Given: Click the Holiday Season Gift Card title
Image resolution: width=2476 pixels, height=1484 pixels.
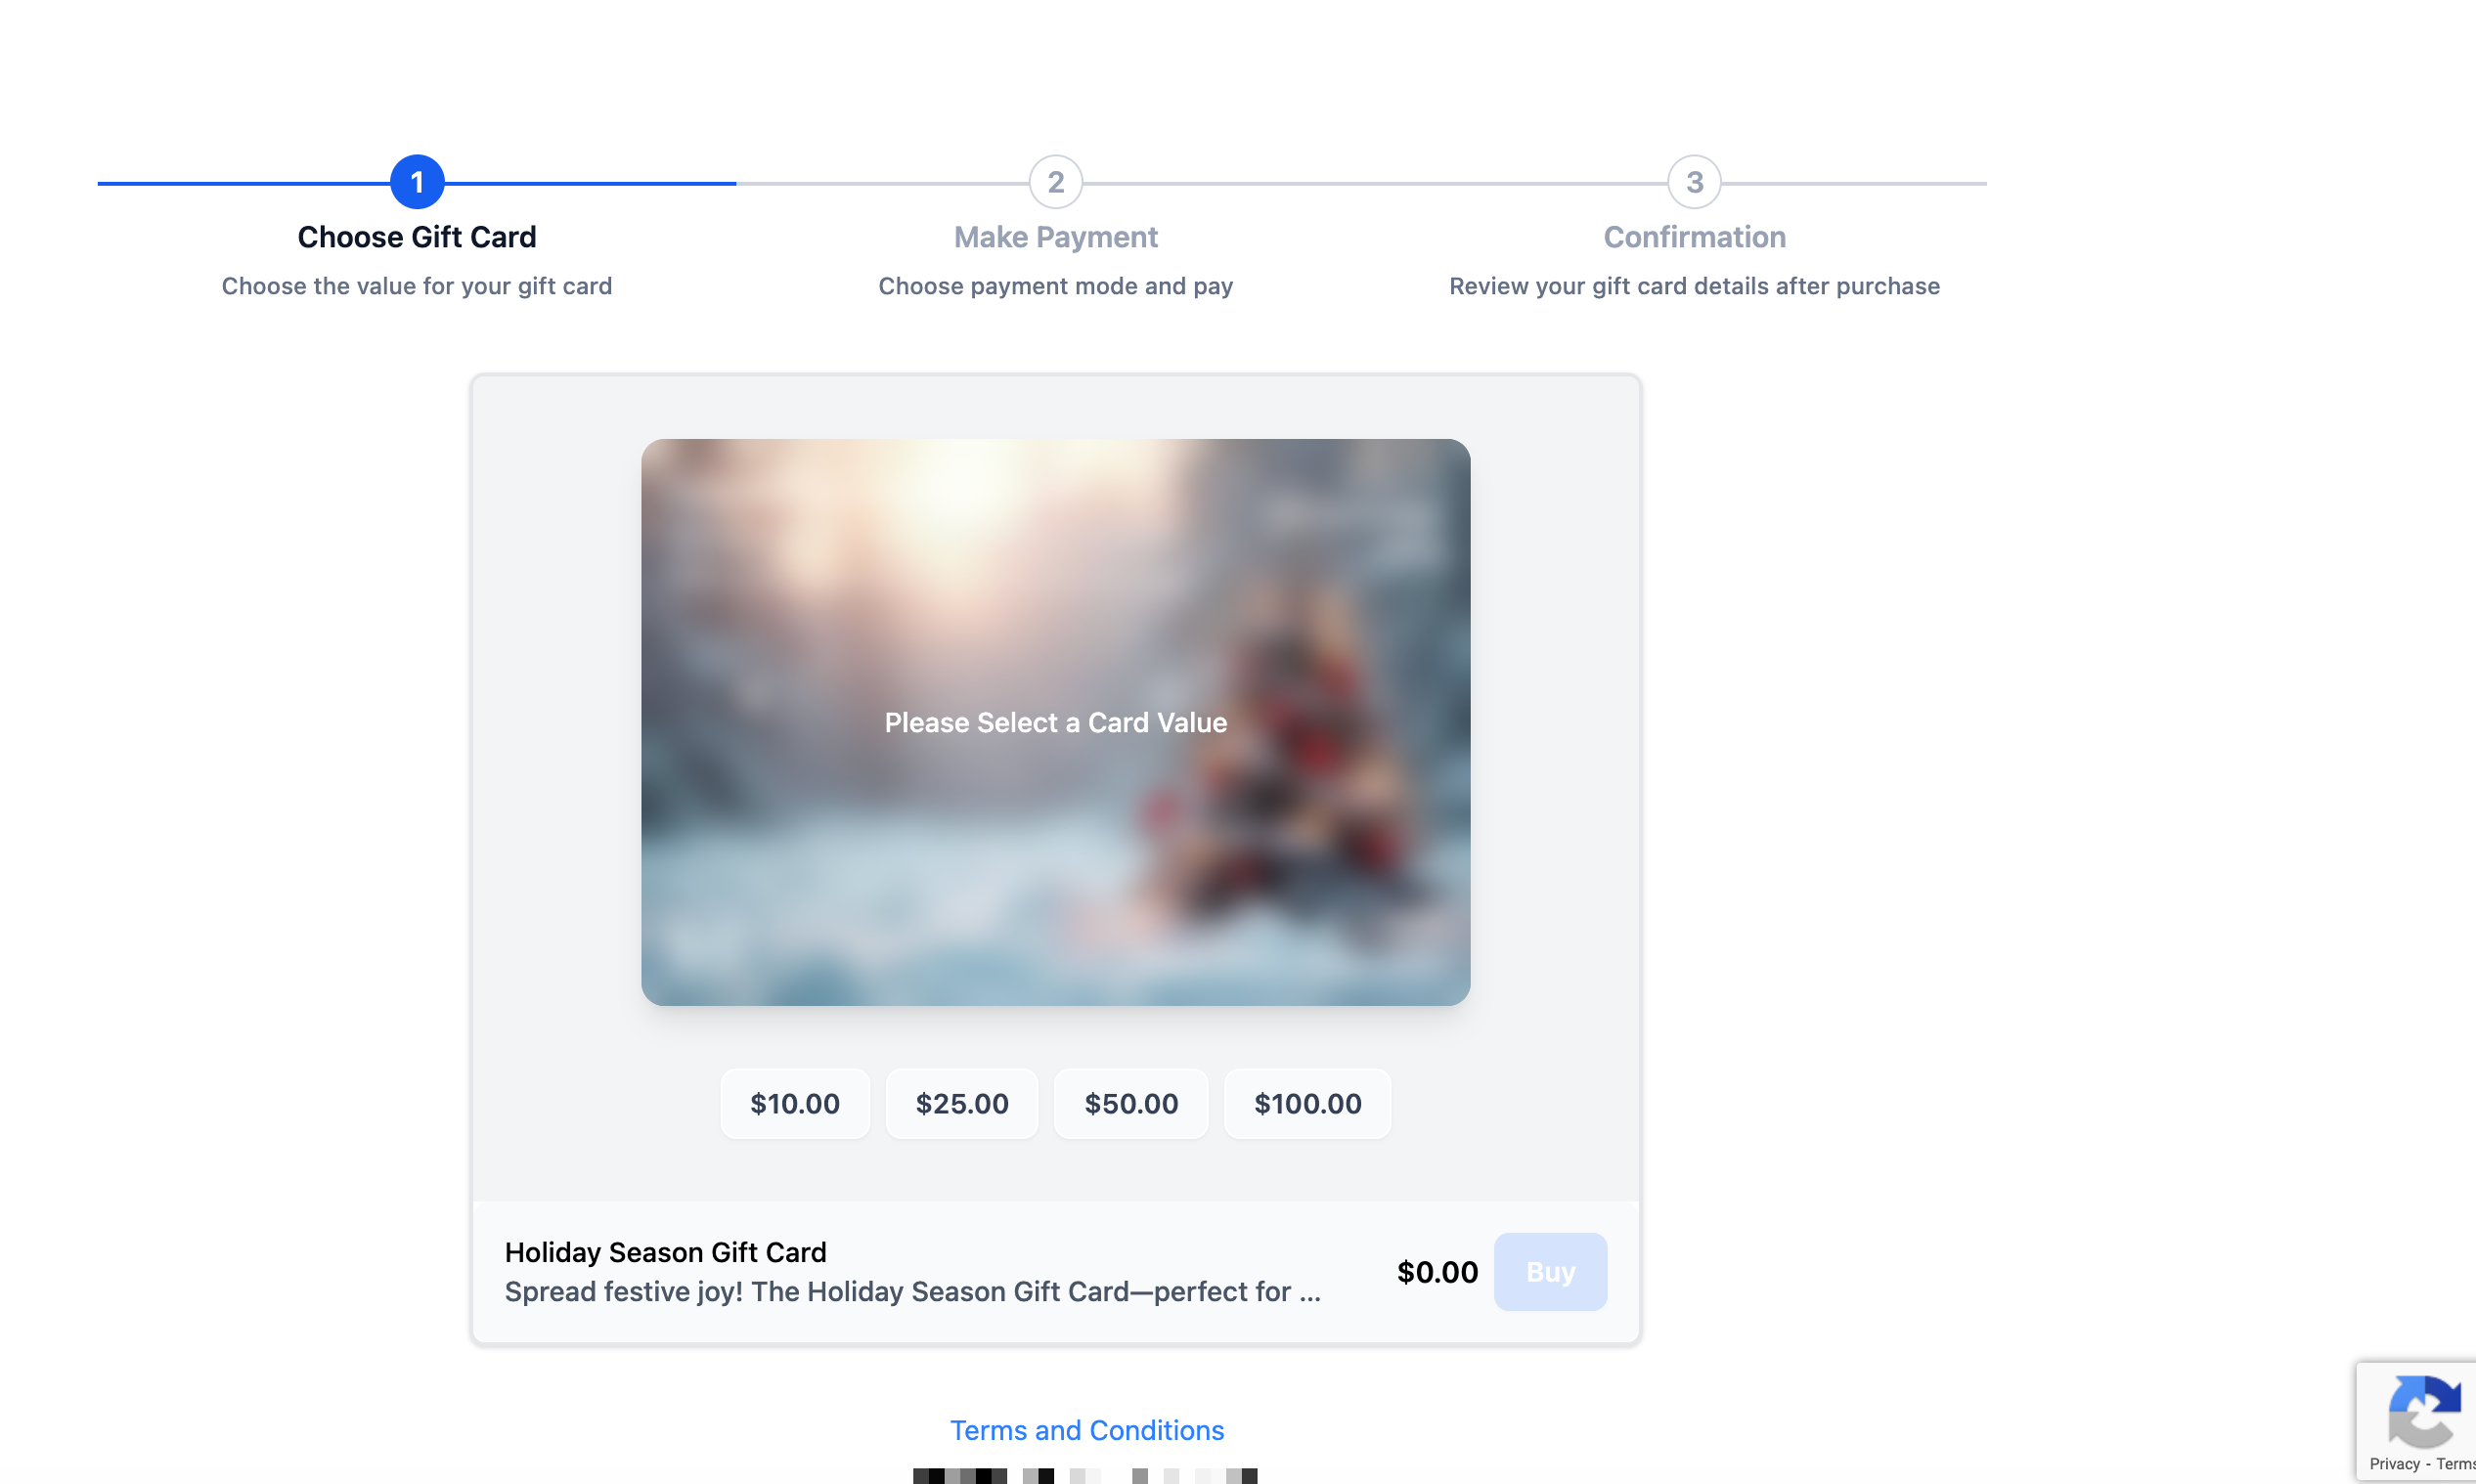Looking at the screenshot, I should [x=665, y=1252].
